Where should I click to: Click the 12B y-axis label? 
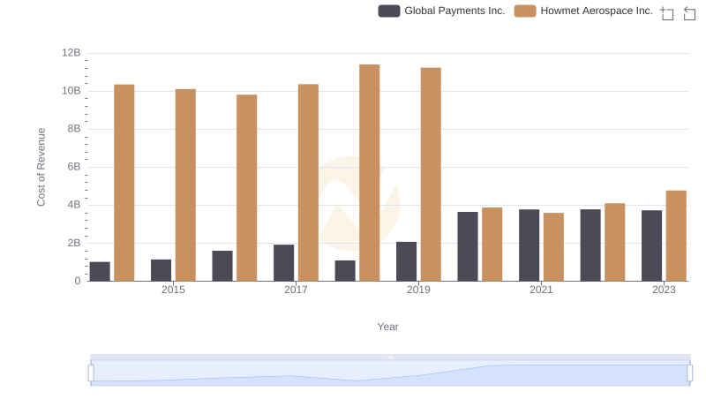coord(71,53)
